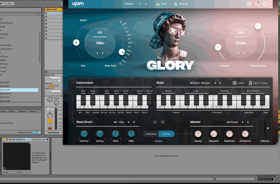
Task: Select Master output mode
Action: (166, 134)
